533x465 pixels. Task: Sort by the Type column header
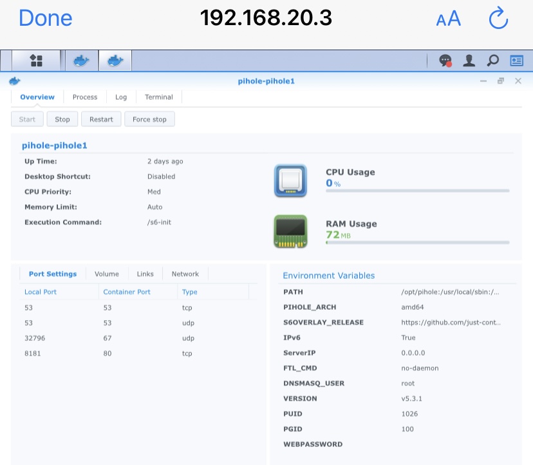(213, 292)
